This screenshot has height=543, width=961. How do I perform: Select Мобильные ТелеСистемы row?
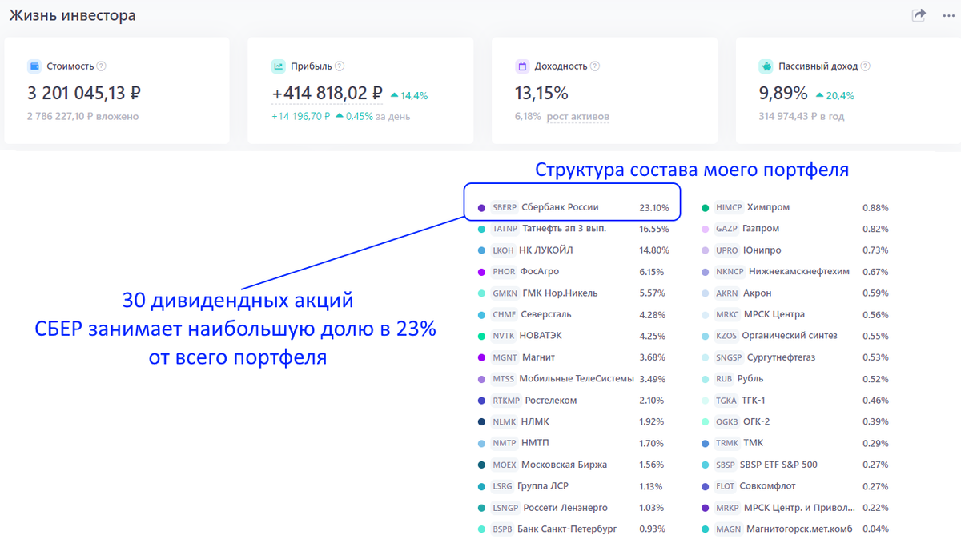[x=573, y=379]
